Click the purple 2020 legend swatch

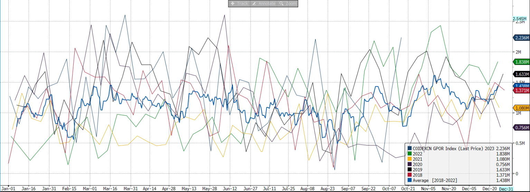[x=409, y=164]
